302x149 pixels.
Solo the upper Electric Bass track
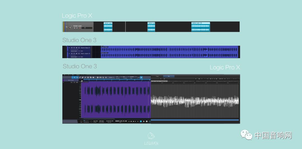(74, 48)
